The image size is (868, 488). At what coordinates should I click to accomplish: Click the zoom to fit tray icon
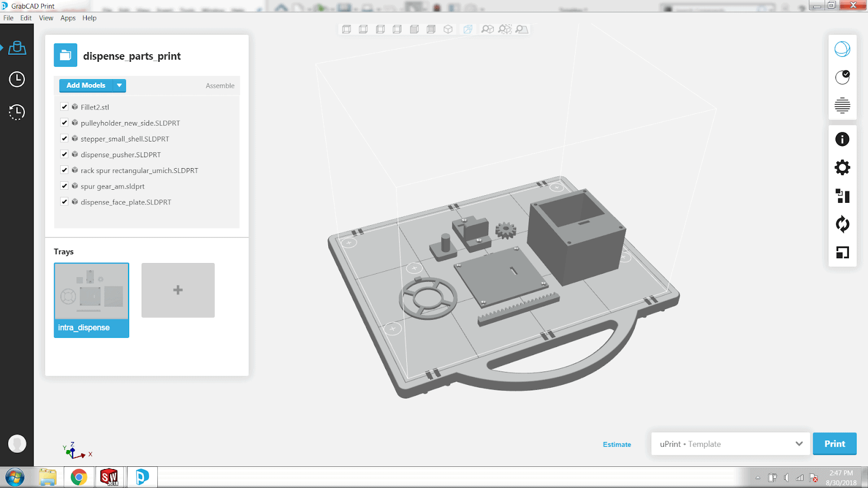(x=522, y=29)
